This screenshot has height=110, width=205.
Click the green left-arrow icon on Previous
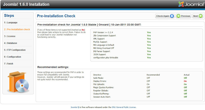tap(178, 16)
